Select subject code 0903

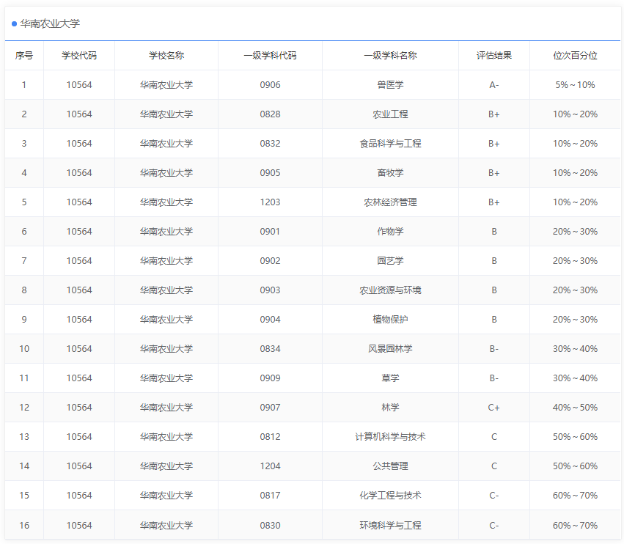tap(271, 290)
